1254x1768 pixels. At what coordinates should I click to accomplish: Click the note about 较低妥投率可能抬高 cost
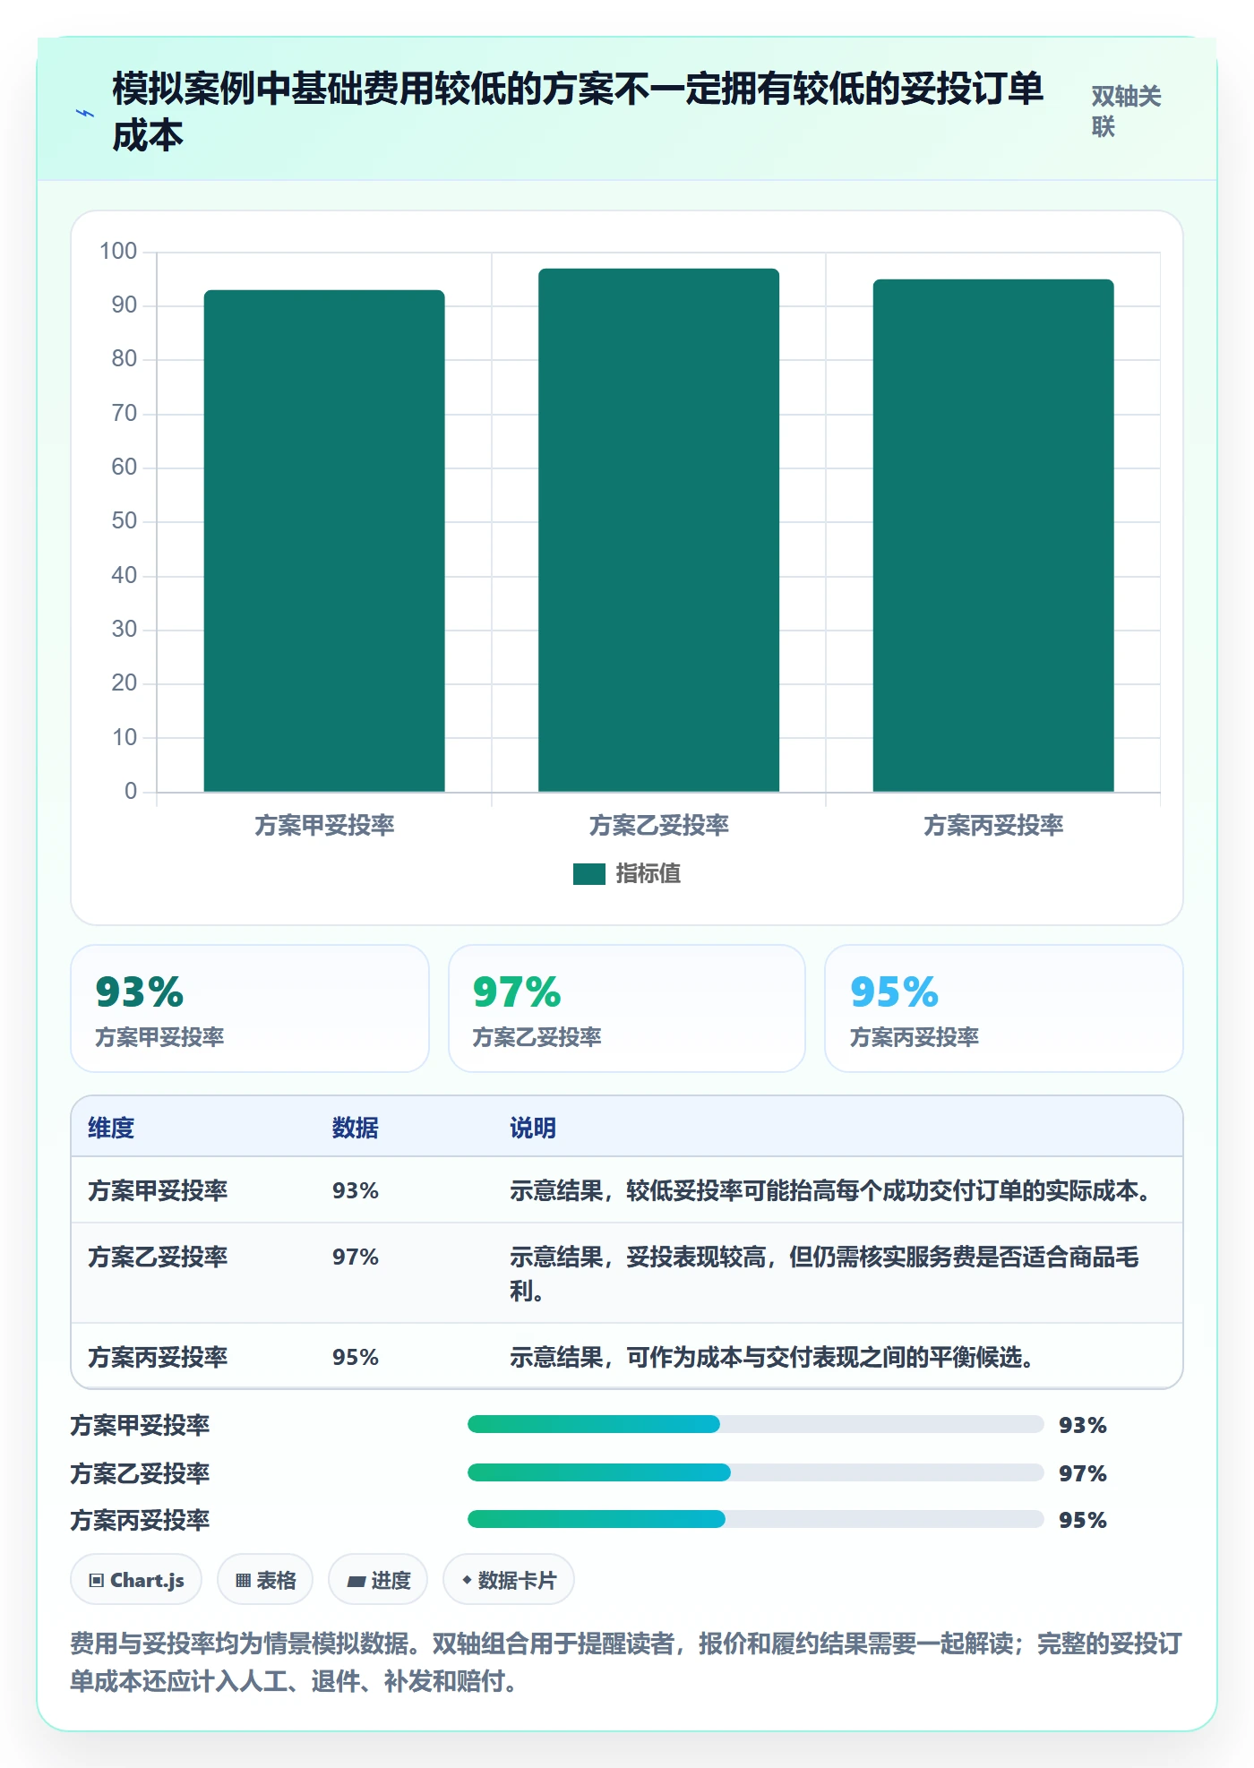tap(831, 1190)
